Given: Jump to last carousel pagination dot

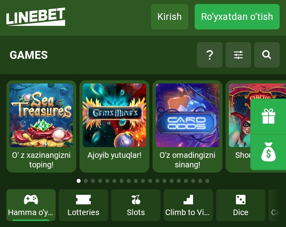Looking at the screenshot, I should [207, 181].
